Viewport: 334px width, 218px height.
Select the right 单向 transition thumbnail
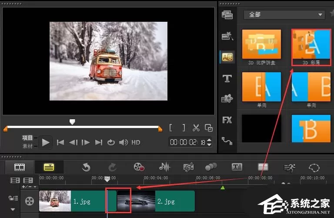click(x=311, y=87)
